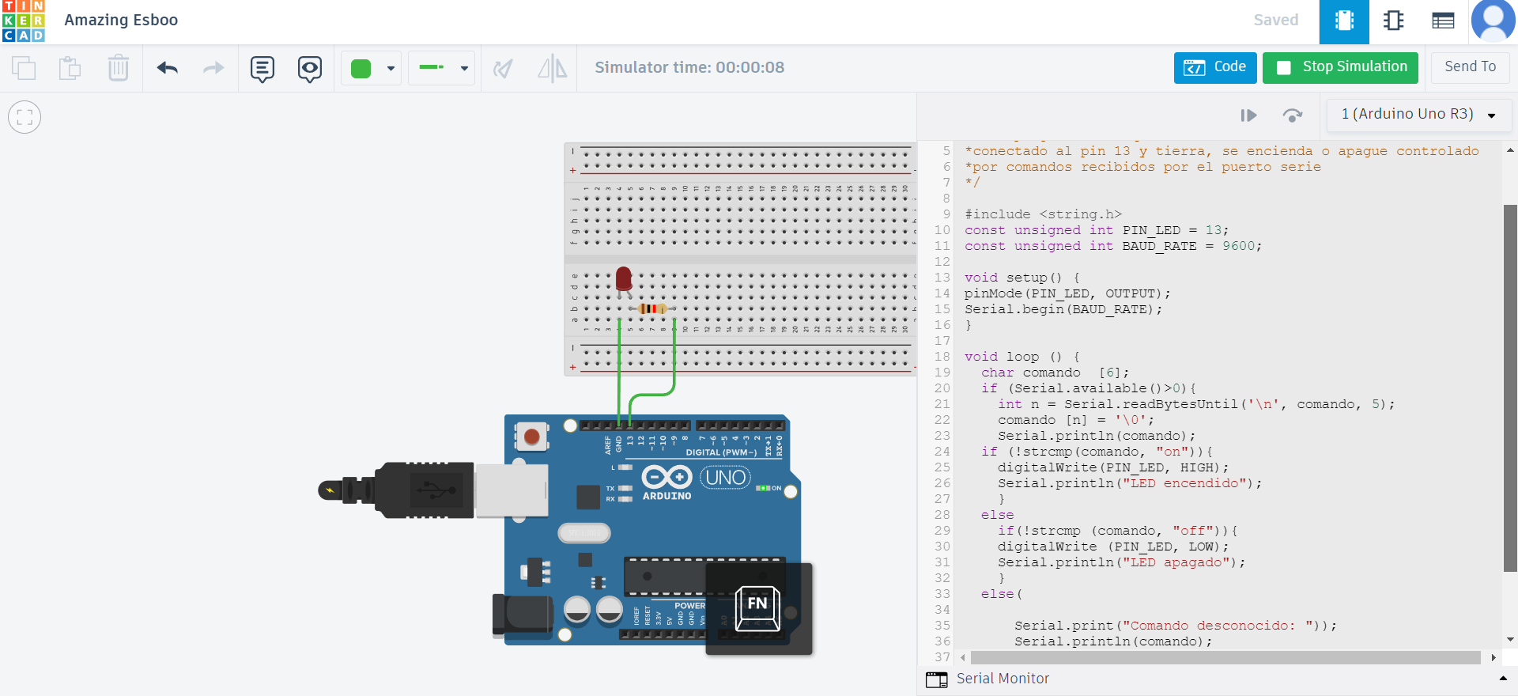
Task: Switch to the schematic view tab
Action: pyautogui.click(x=1394, y=21)
